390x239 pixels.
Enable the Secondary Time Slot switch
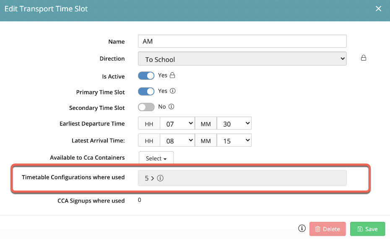pyautogui.click(x=146, y=107)
